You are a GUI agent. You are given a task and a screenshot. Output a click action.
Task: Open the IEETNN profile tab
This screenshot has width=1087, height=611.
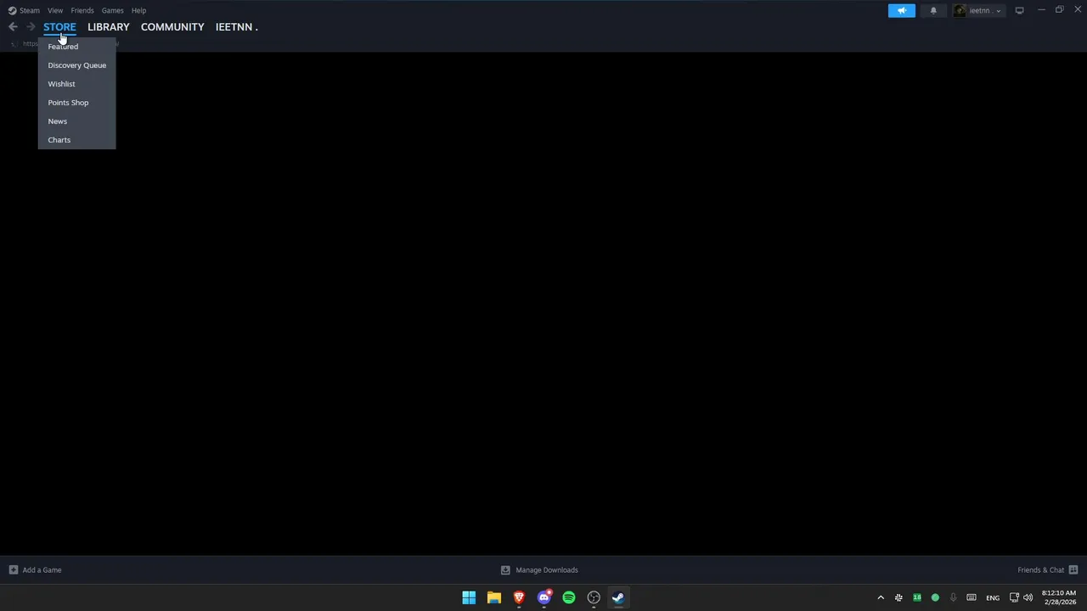coord(236,27)
